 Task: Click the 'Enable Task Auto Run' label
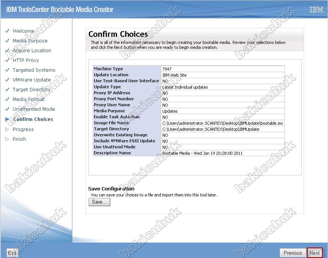coord(117,117)
